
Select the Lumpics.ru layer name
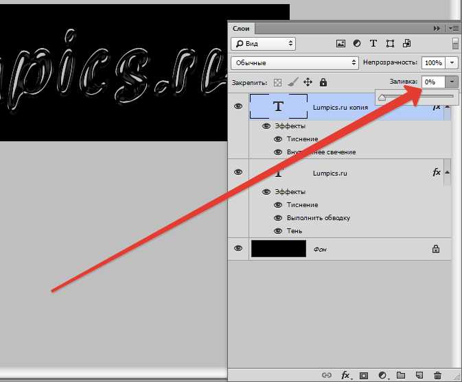click(x=330, y=173)
